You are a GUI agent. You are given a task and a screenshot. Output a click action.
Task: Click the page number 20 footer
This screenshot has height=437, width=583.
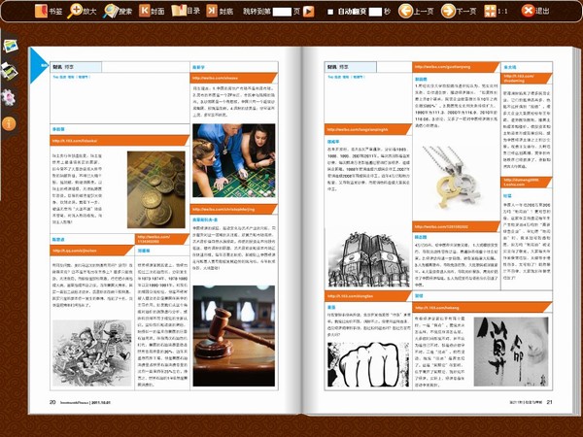coord(52,402)
